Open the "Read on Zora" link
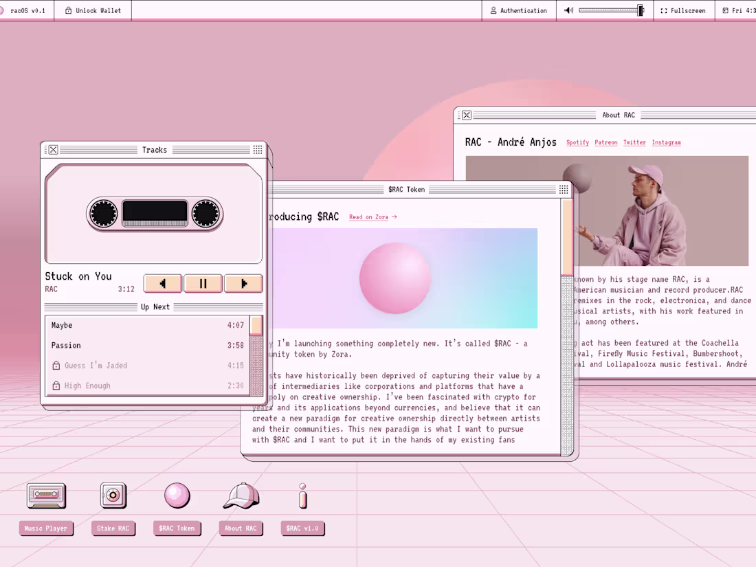Viewport: 756px width, 567px height. 368,217
